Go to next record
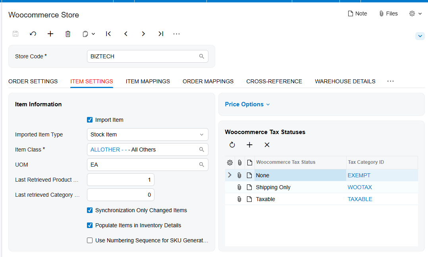 click(143, 34)
